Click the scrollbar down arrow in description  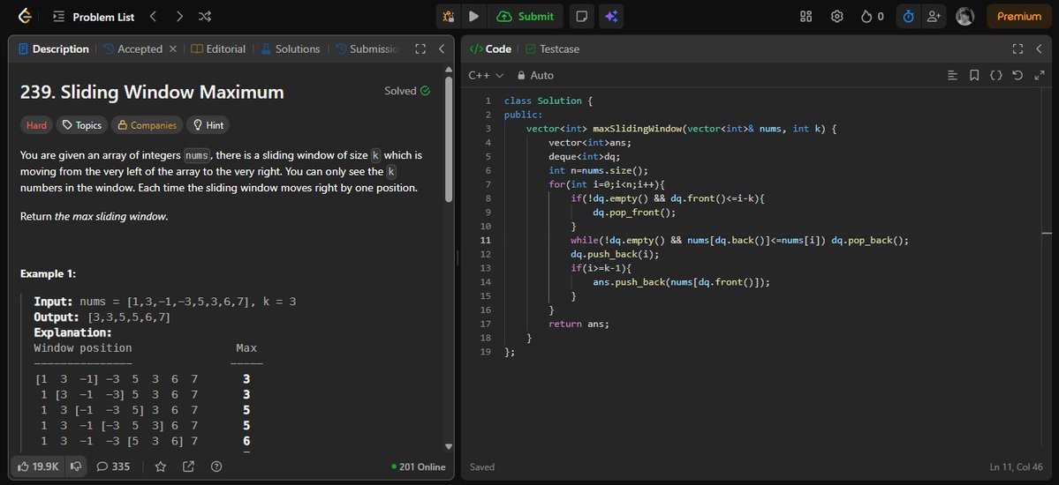point(449,446)
